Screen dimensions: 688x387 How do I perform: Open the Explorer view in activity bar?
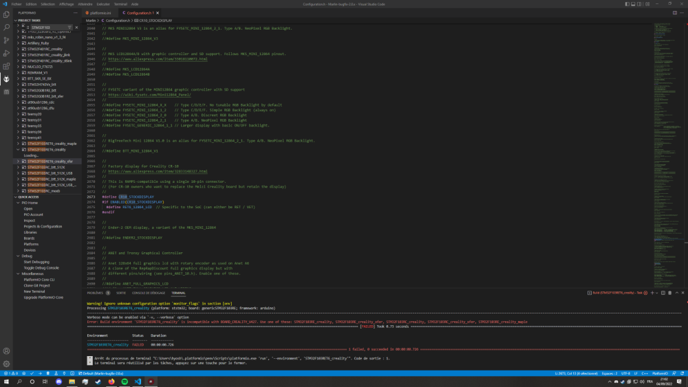[x=6, y=14]
